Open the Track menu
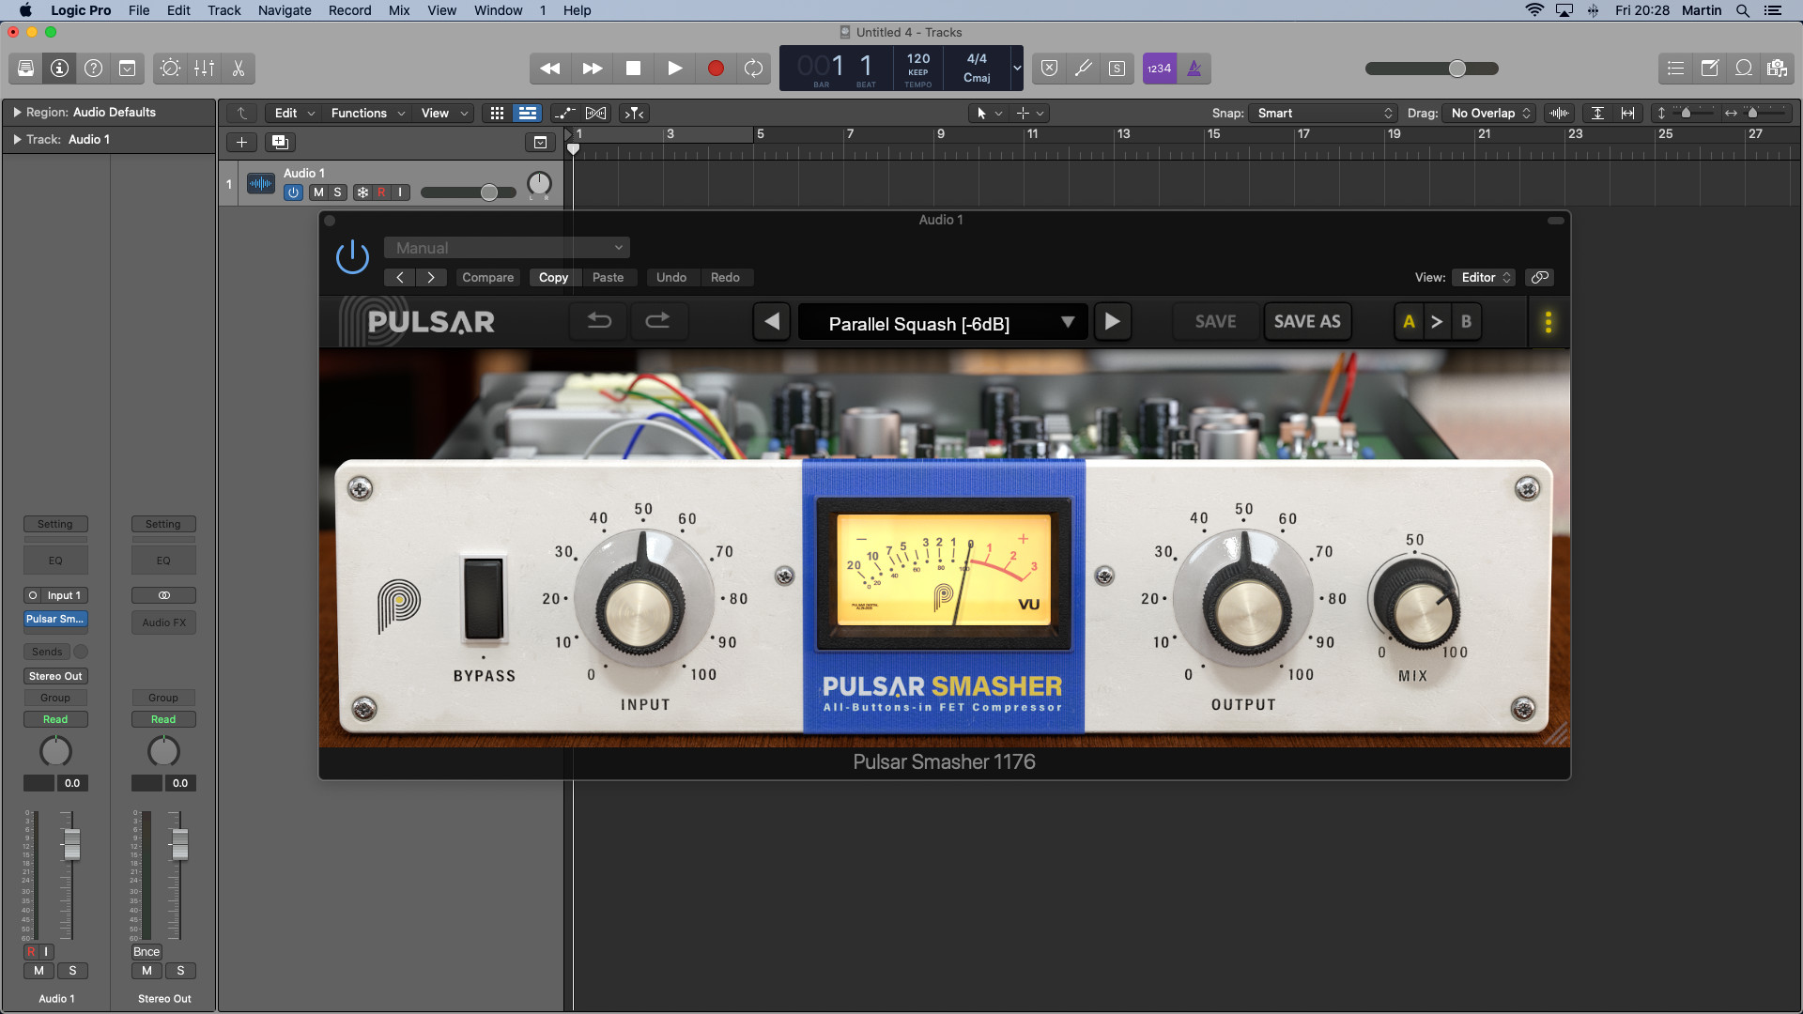 click(224, 10)
